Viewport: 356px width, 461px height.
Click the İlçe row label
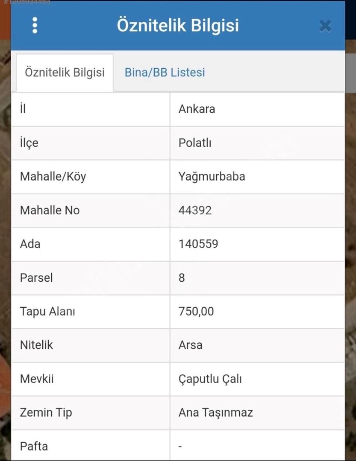(29, 143)
